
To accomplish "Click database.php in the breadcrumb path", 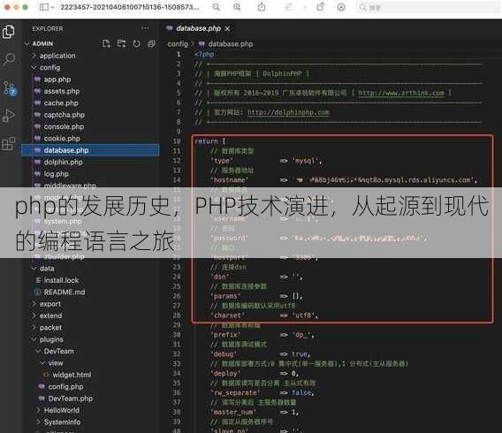I will pos(230,44).
